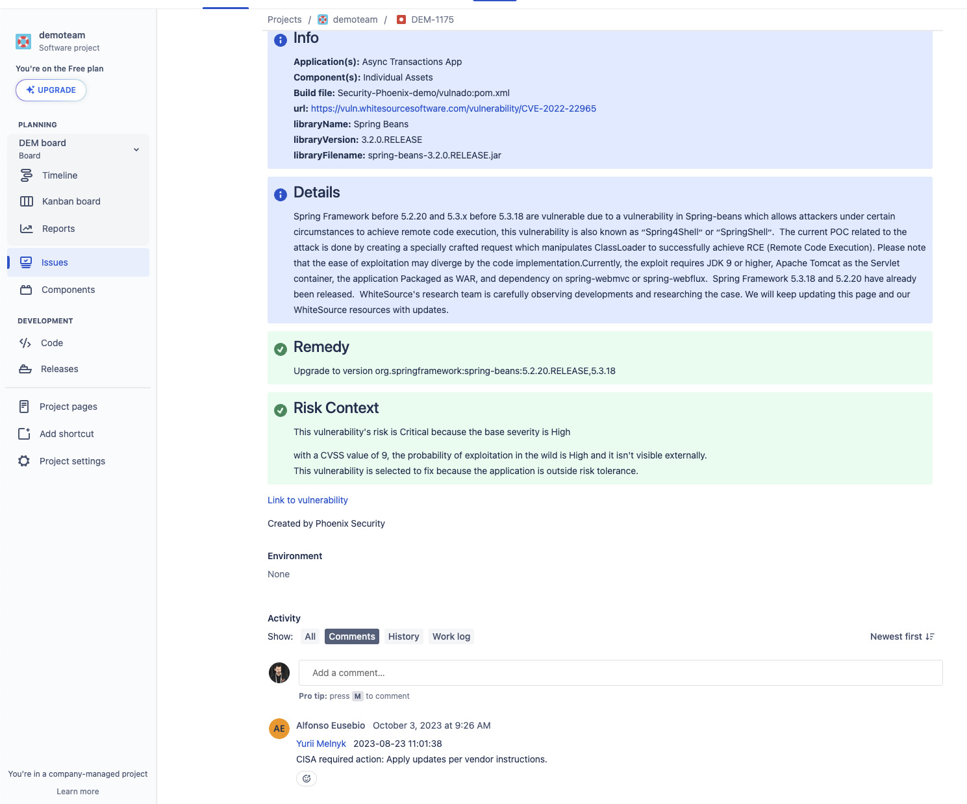Click the Alfonso Eusebio author name
Image resolution: width=967 pixels, height=804 pixels.
(x=331, y=725)
